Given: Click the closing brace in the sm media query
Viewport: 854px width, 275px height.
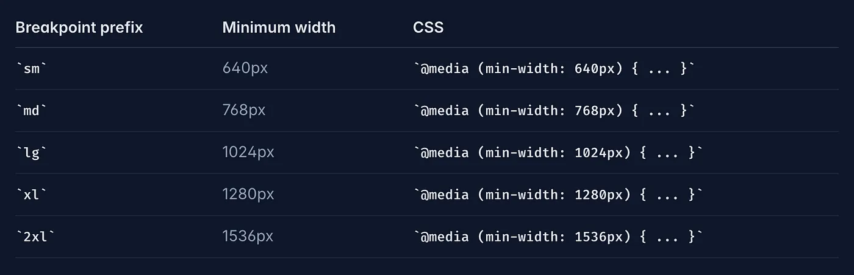Looking at the screenshot, I should click(684, 68).
